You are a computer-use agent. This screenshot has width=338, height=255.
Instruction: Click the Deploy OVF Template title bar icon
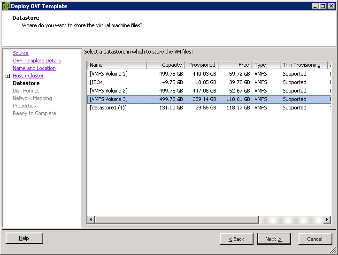click(x=6, y=6)
